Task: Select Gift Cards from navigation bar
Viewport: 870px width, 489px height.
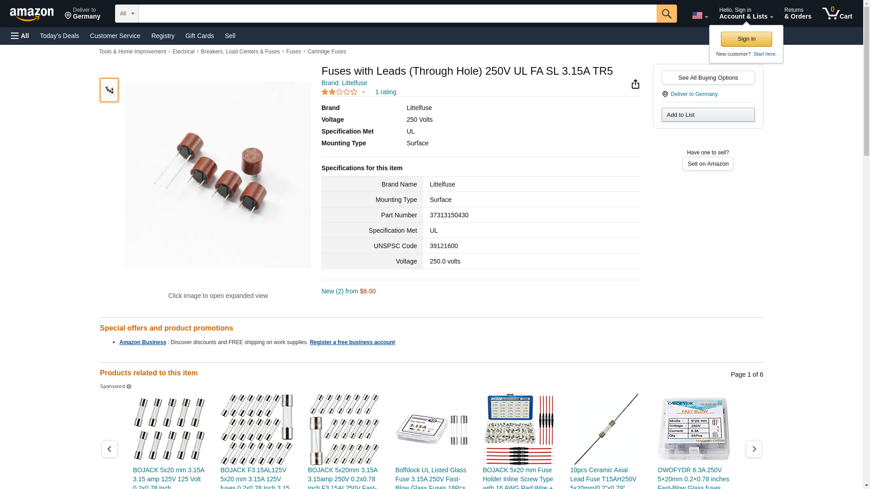Action: point(199,36)
